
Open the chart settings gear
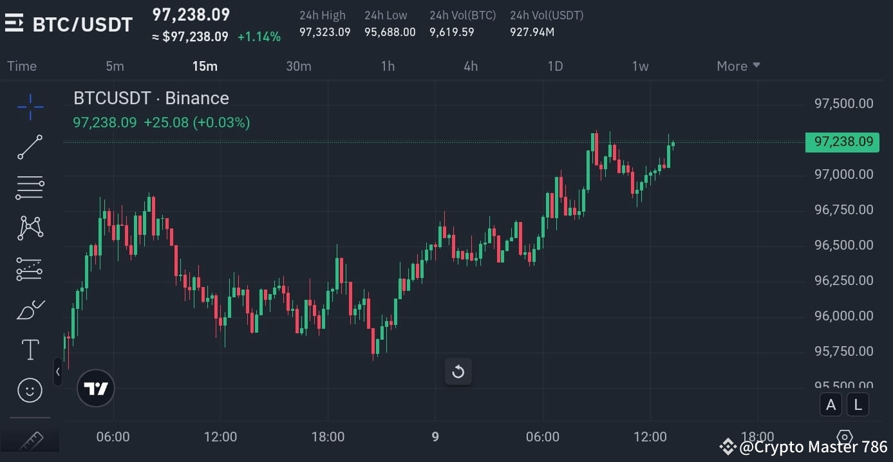click(844, 438)
